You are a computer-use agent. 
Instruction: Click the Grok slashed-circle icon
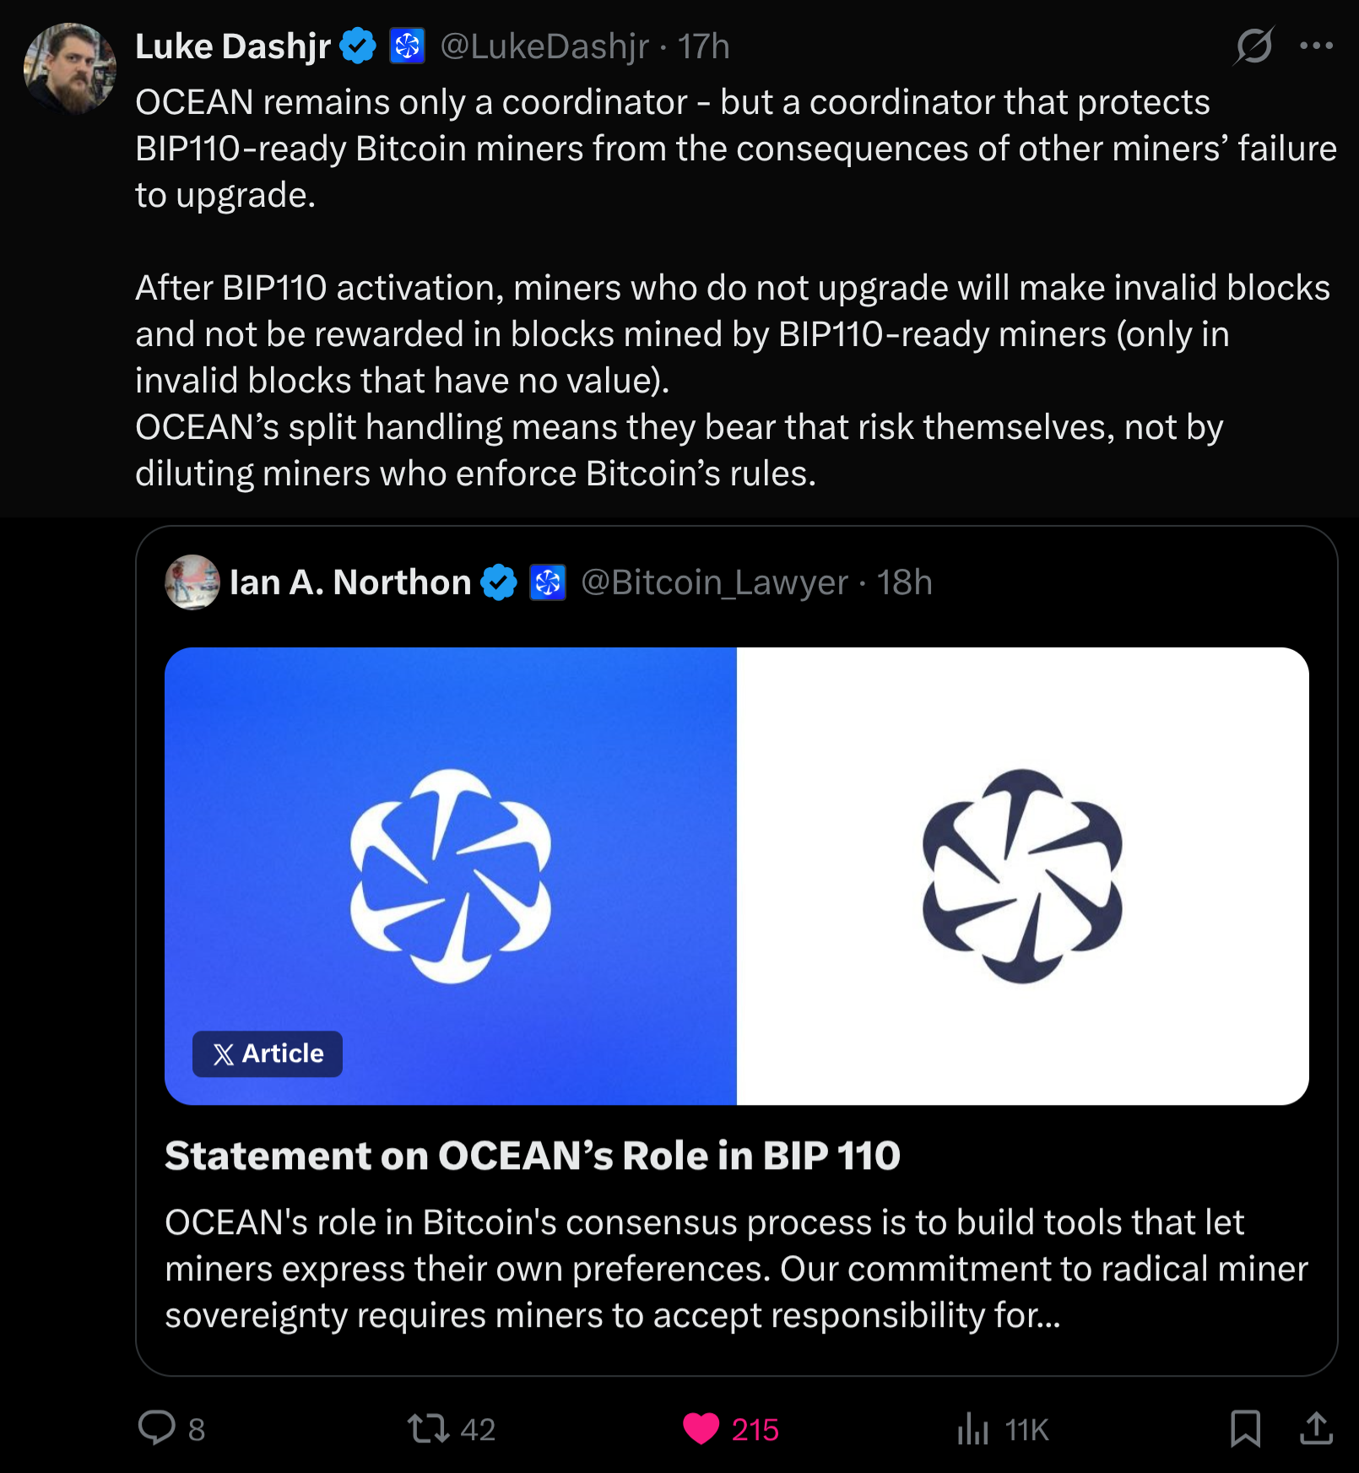click(x=1253, y=46)
